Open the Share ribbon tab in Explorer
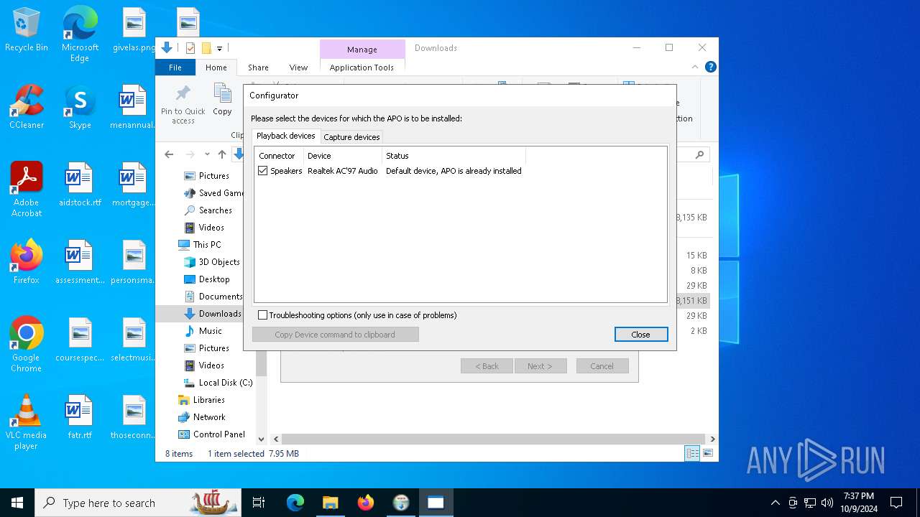This screenshot has height=517, width=920. [x=258, y=67]
